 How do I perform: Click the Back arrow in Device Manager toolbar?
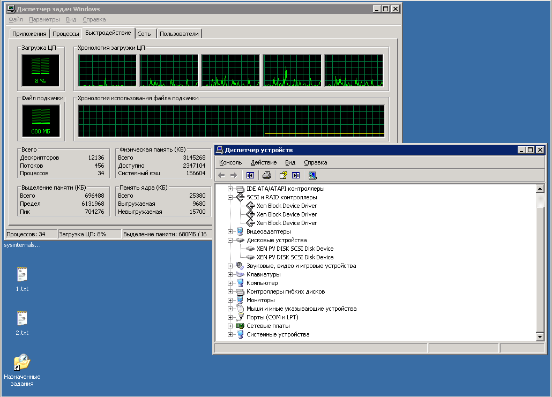tap(221, 175)
